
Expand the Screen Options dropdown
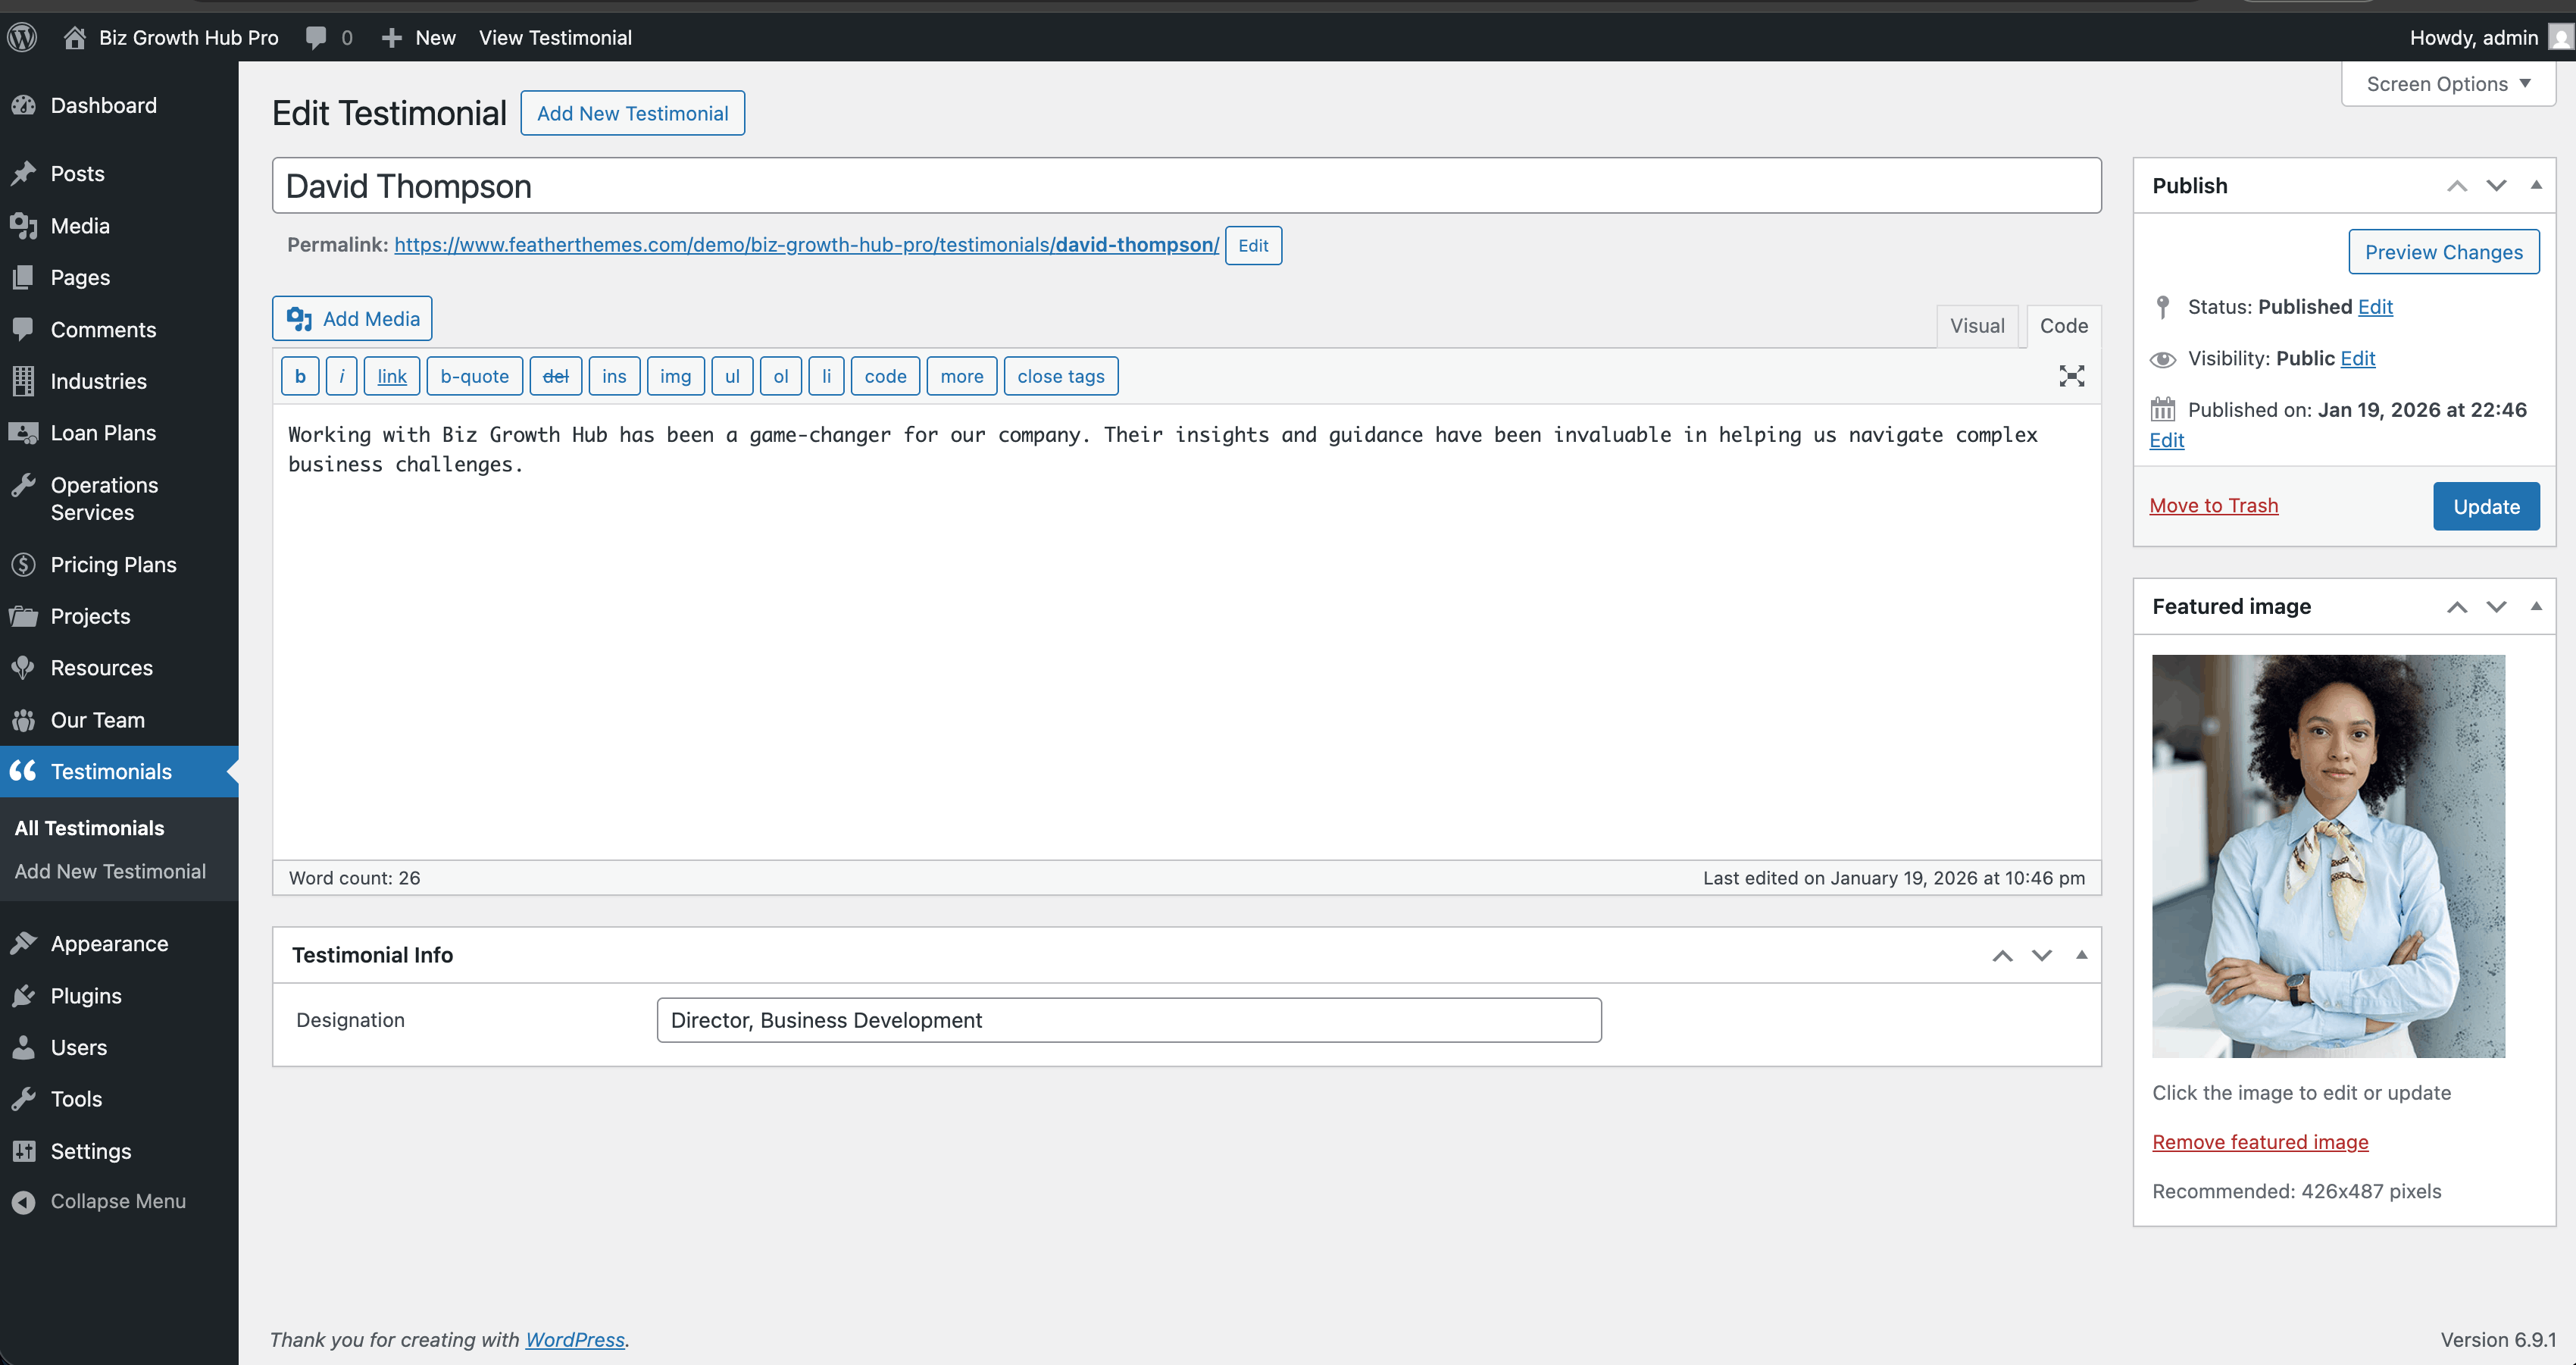pyautogui.click(x=2447, y=84)
